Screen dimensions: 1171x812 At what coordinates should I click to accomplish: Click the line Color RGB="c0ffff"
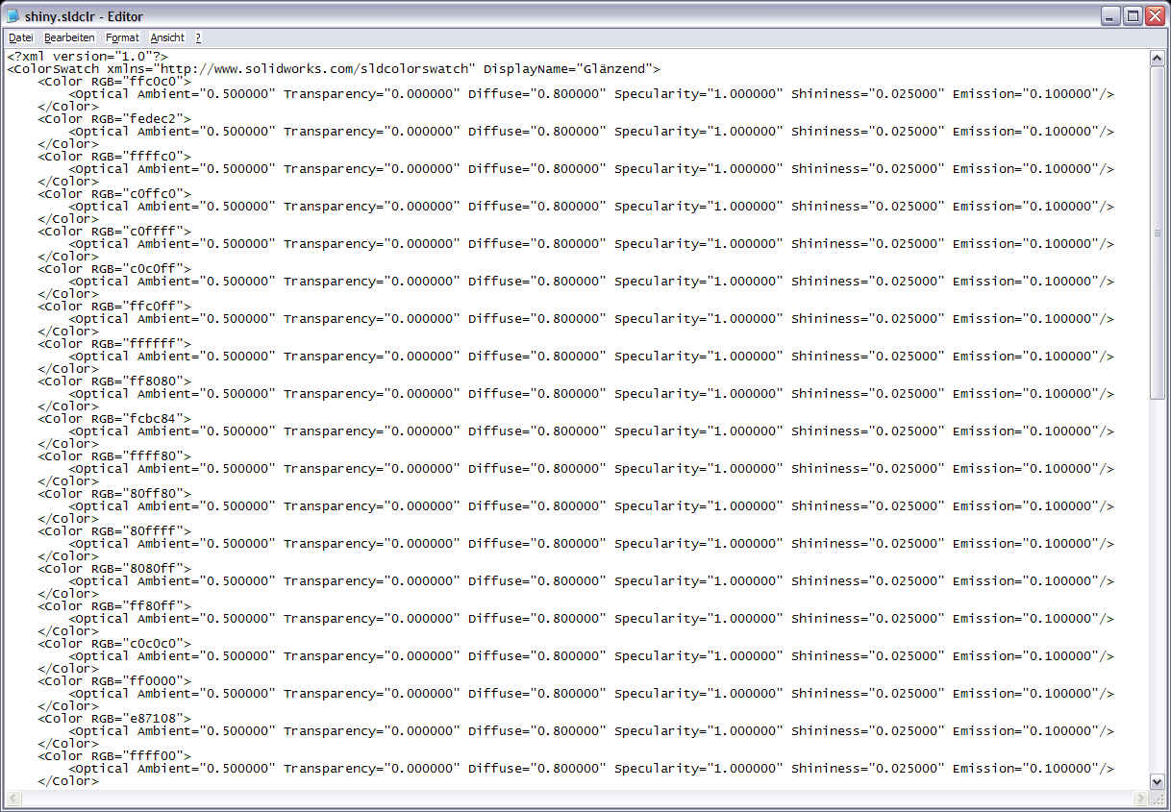(x=114, y=232)
